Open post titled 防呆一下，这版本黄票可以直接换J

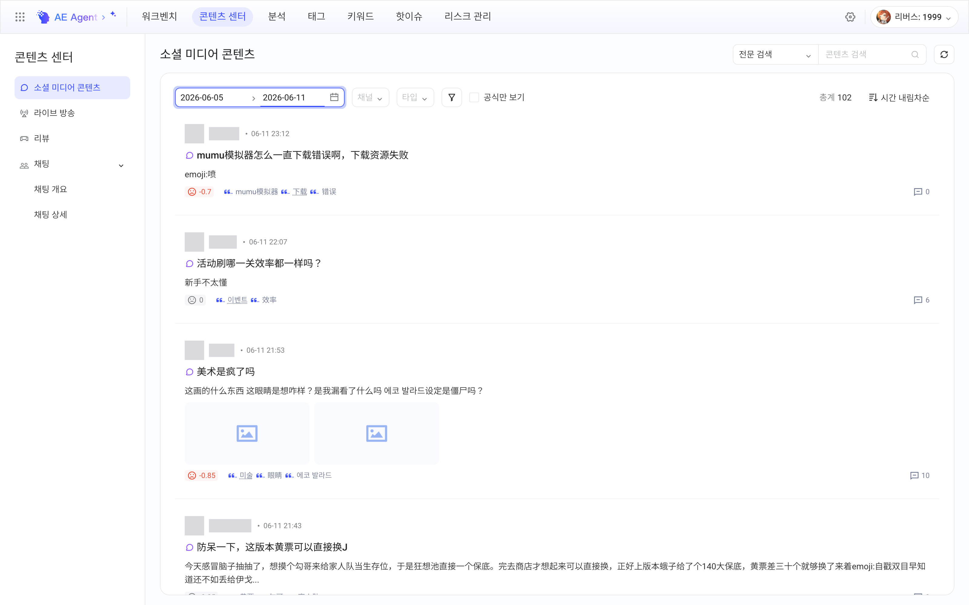[272, 547]
